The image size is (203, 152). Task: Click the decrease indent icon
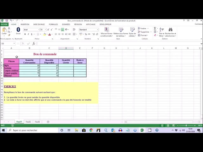click(x=66, y=34)
